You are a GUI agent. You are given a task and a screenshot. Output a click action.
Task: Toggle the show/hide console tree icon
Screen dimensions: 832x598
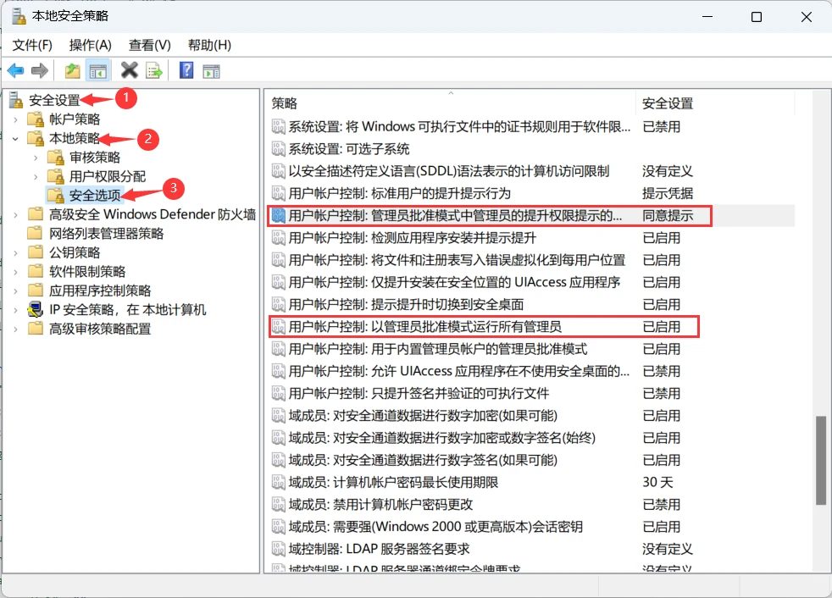(98, 70)
